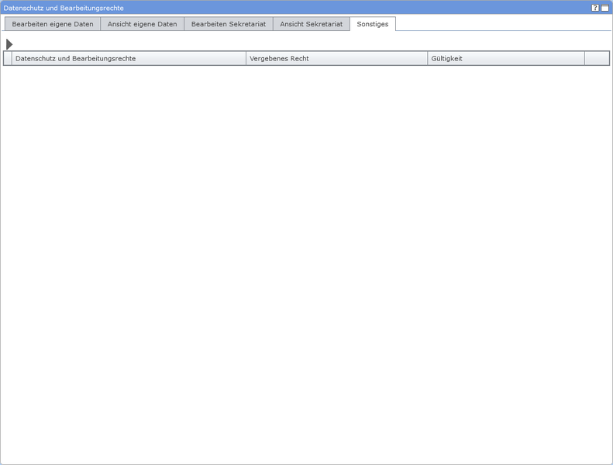Go to the Ansicht Sekretariat tab
The width and height of the screenshot is (613, 465).
click(x=311, y=24)
